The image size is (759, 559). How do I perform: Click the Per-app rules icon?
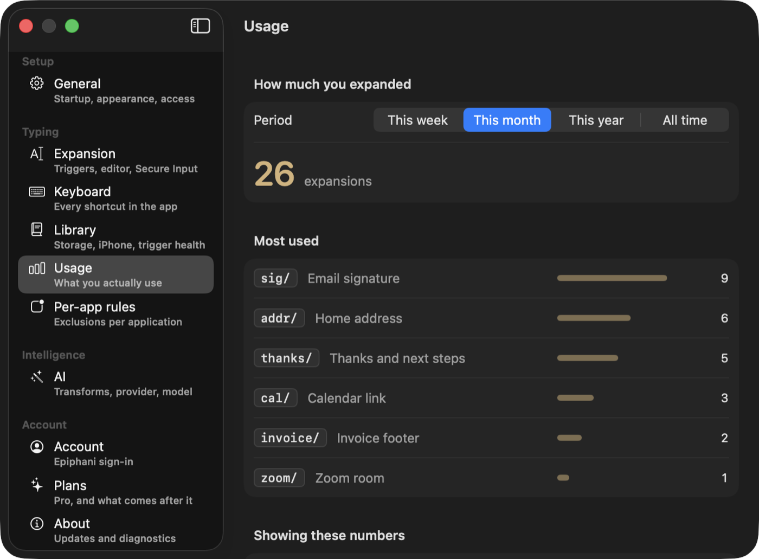pyautogui.click(x=37, y=306)
